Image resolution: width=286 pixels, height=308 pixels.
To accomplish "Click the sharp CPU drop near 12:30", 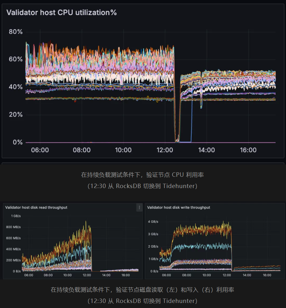I will tap(174, 94).
